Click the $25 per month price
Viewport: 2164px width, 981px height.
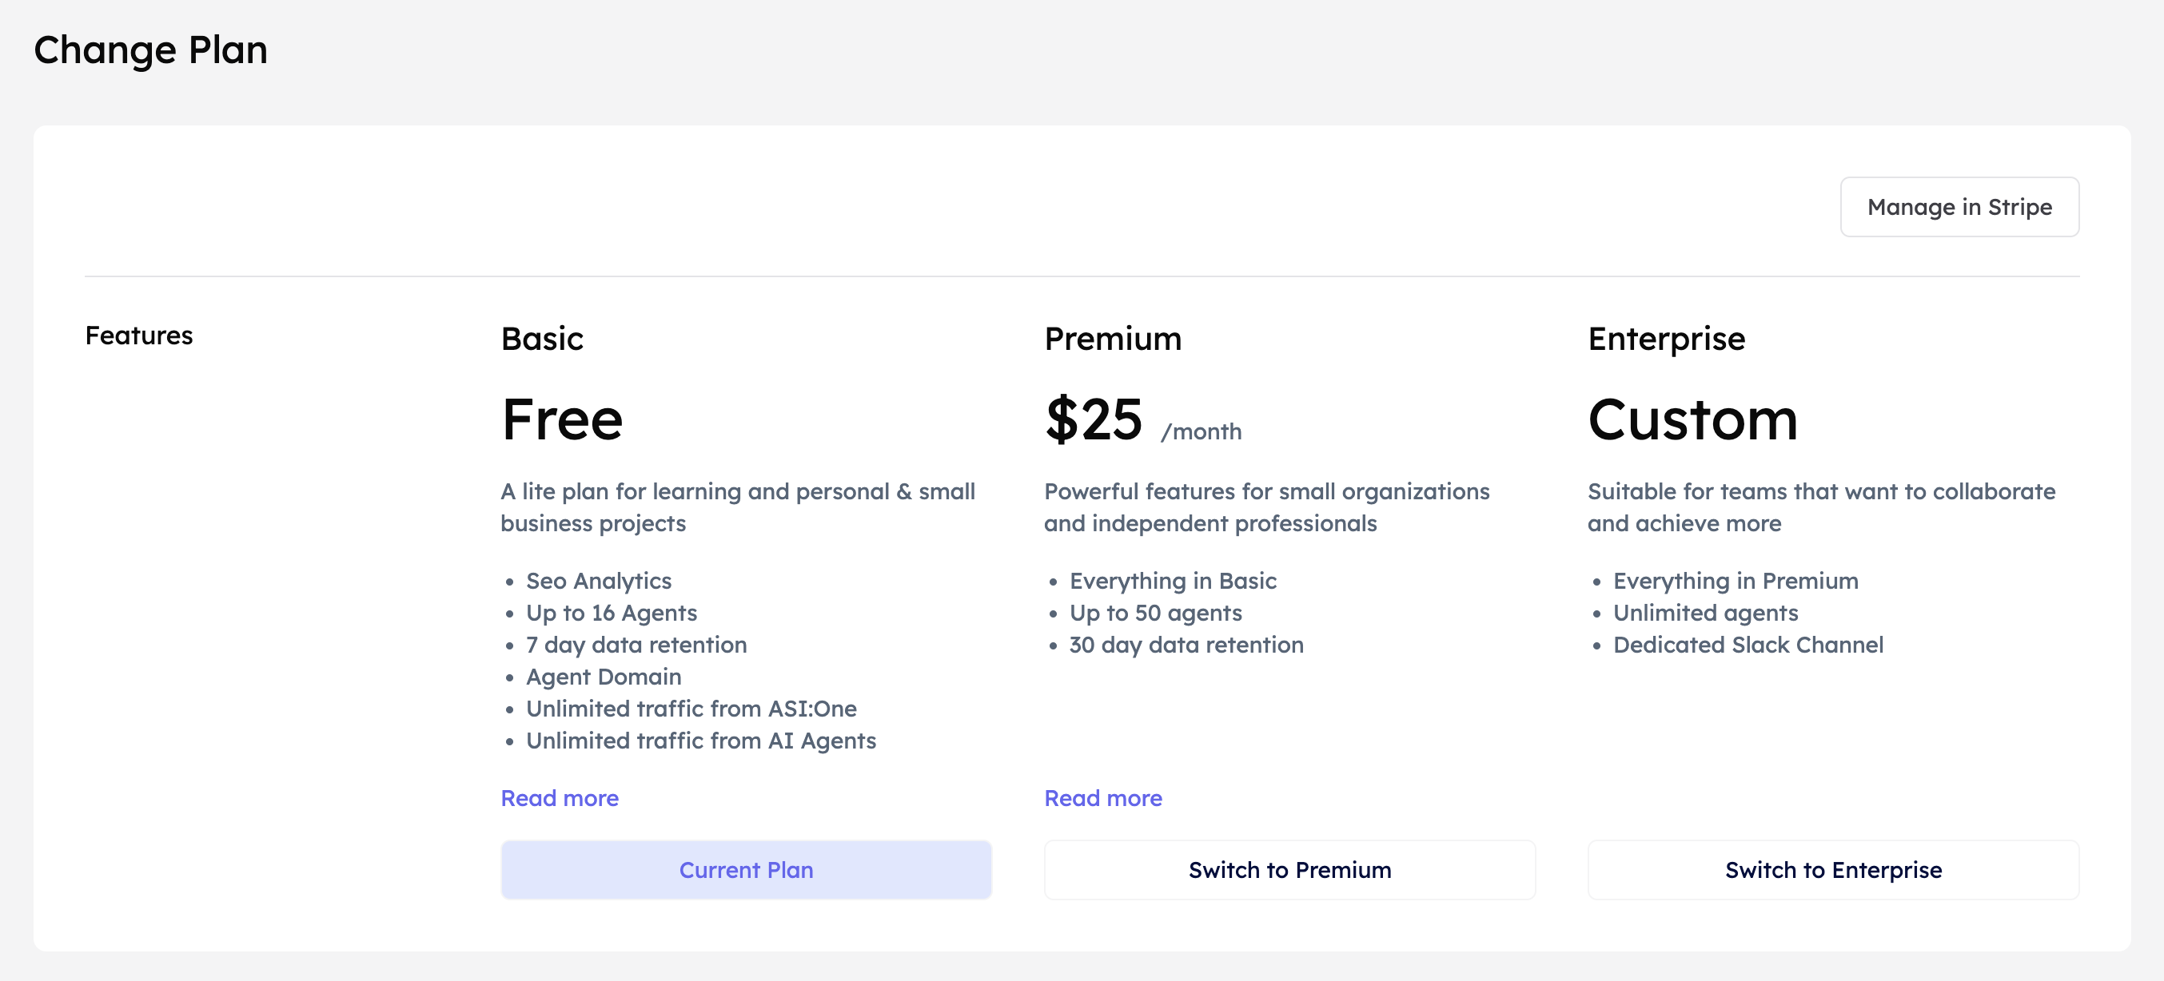1094,419
